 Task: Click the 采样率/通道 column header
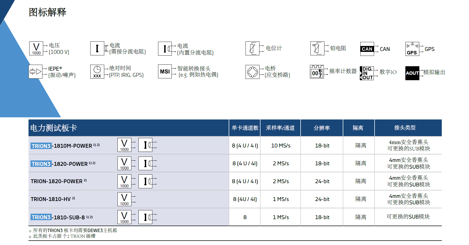coord(280,128)
